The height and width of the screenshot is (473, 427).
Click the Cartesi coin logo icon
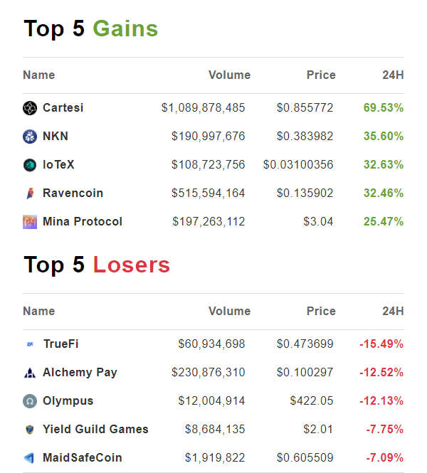[x=29, y=108]
